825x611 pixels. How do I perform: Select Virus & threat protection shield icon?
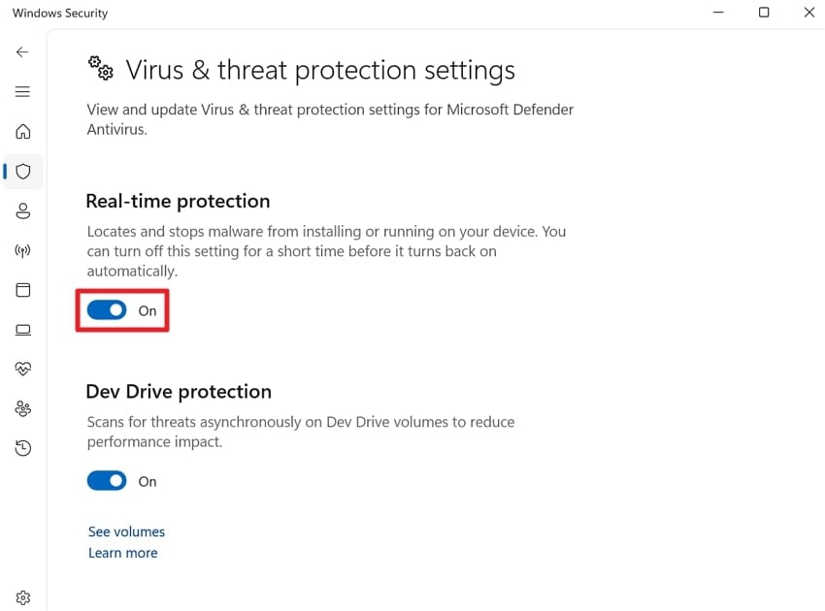tap(22, 172)
